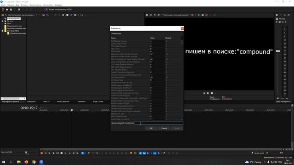This screenshot has width=294, height=165.
Task: Click the Master volume fader handle
Action: click(x=278, y=51)
